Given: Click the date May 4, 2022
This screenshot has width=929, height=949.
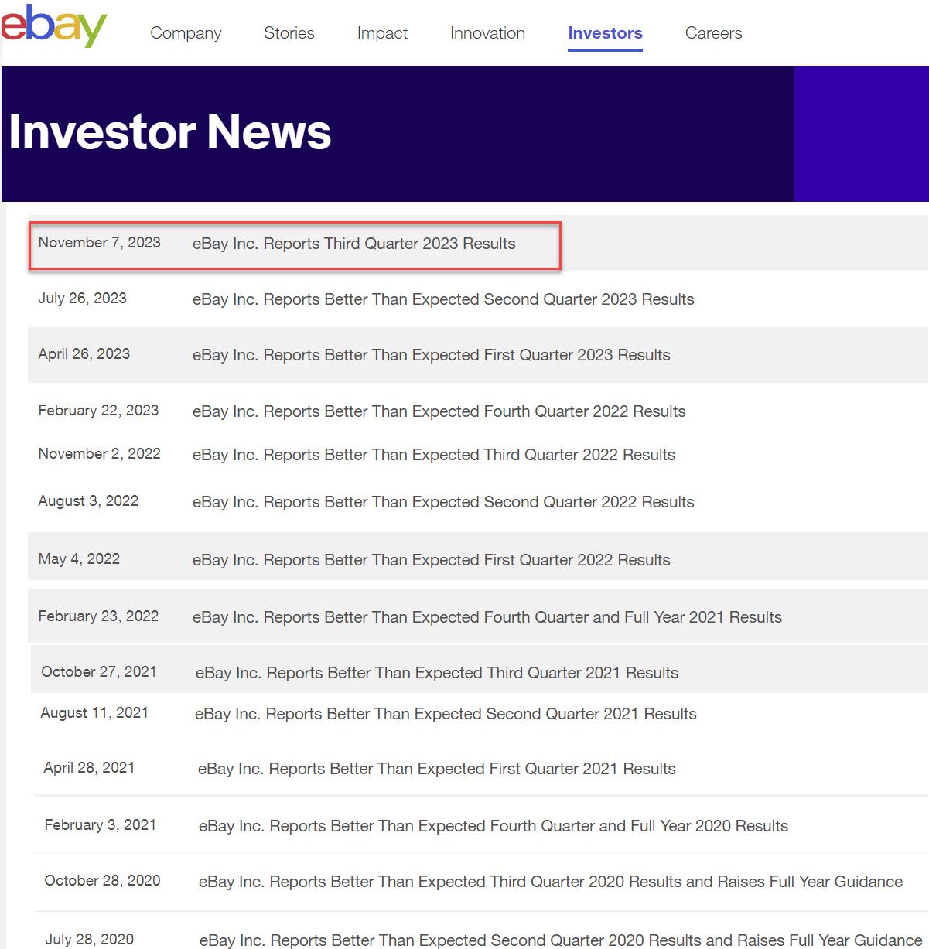Looking at the screenshot, I should [x=79, y=559].
